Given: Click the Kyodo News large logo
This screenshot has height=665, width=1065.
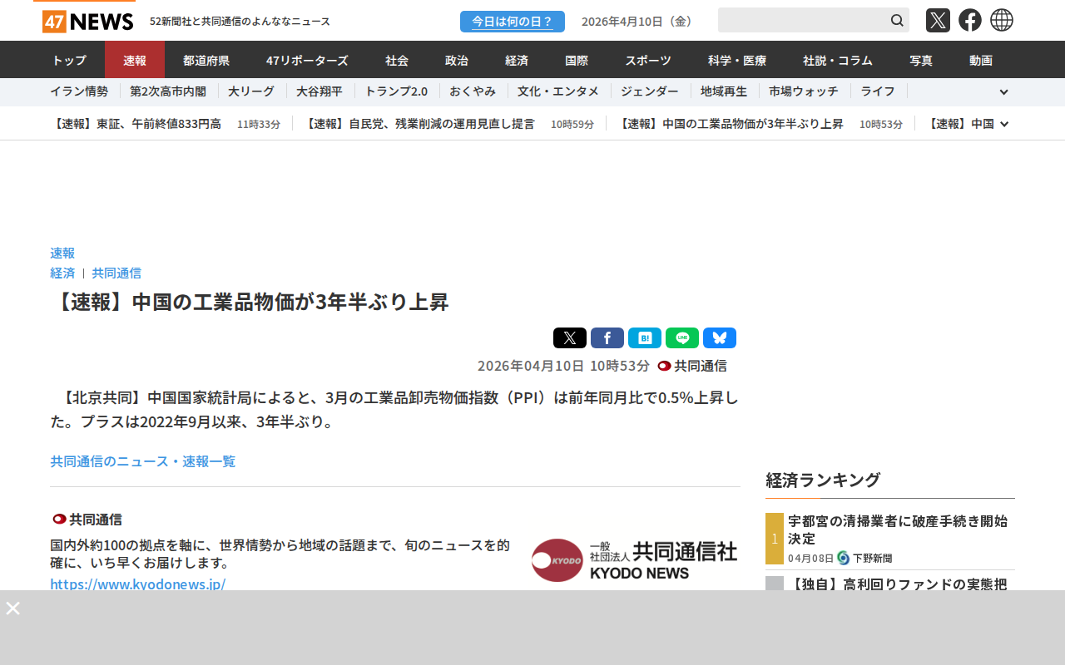Looking at the screenshot, I should (634, 560).
